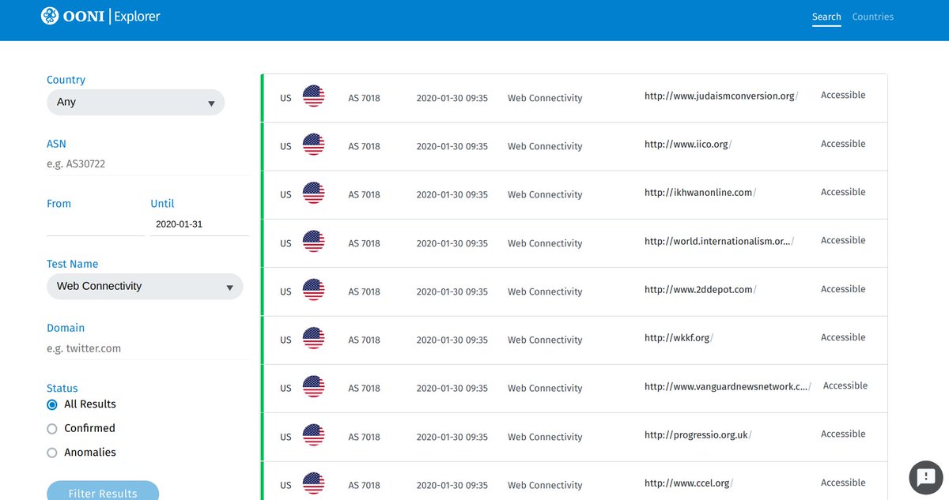Viewport: 949px width, 500px height.
Task: Click Web Connectivity in vanguardnewsnetwork row
Action: tap(545, 388)
